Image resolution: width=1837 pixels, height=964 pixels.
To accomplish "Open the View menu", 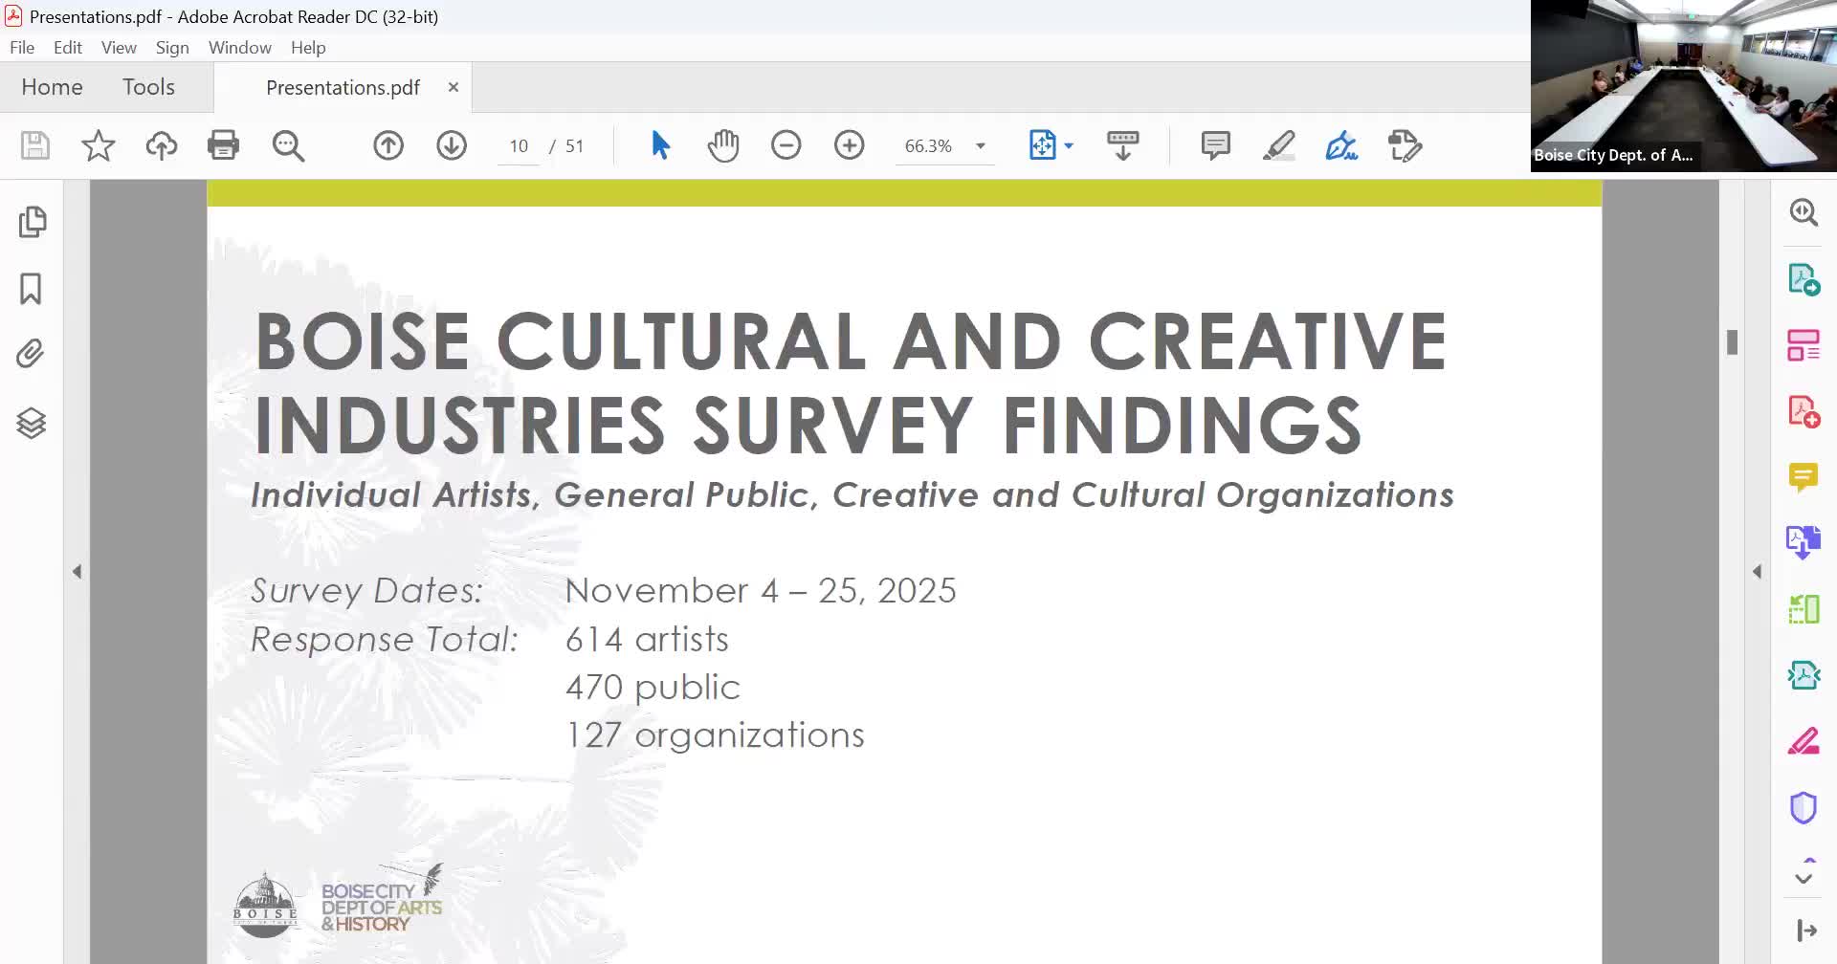I will pyautogui.click(x=119, y=47).
